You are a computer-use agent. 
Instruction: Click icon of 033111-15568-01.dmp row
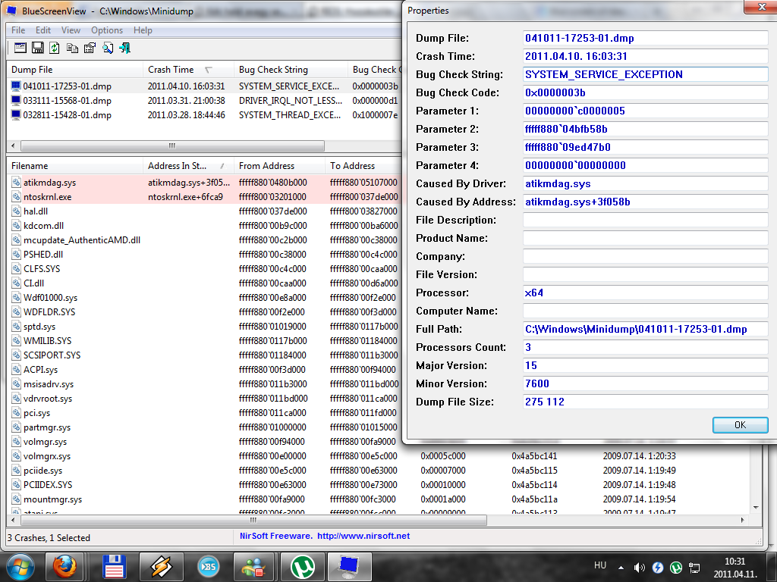coord(16,101)
